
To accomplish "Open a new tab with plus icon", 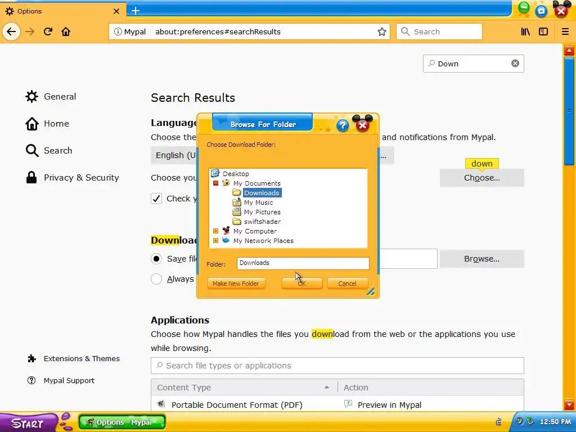I will tap(136, 11).
